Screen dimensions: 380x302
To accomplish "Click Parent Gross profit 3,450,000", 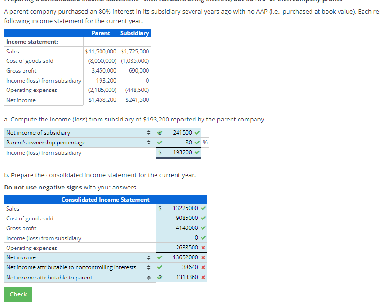I will tap(104, 71).
